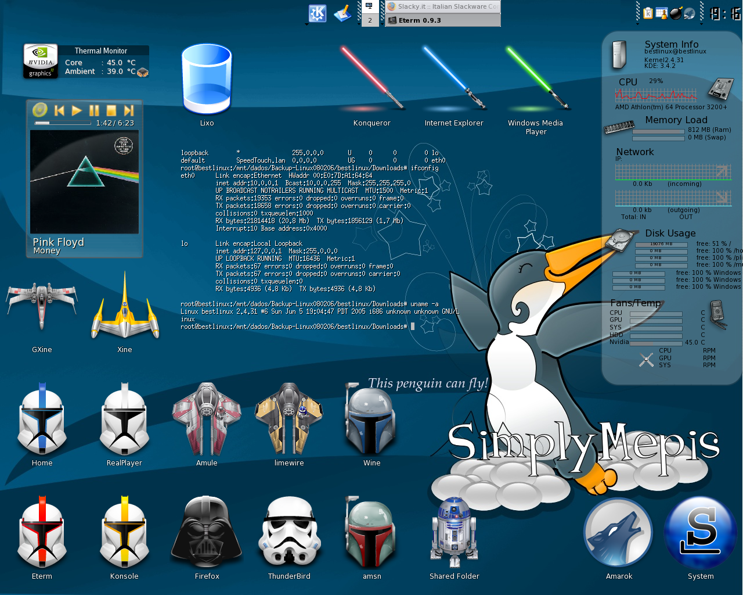Screen dimensions: 743x595
Task: Switch to Eterm 0.9.3 taskbar entry
Action: tap(443, 20)
